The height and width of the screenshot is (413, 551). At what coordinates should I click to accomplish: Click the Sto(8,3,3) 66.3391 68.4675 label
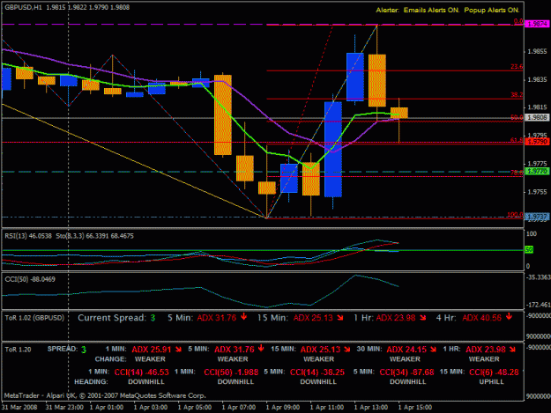pyautogui.click(x=95, y=236)
